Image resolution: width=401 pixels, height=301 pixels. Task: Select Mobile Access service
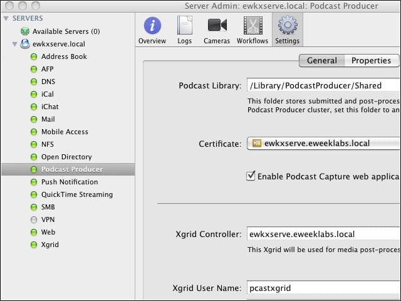[65, 132]
